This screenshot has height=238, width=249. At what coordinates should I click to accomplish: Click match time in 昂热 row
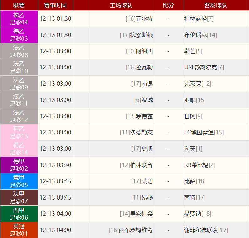pyautogui.click(x=55, y=197)
